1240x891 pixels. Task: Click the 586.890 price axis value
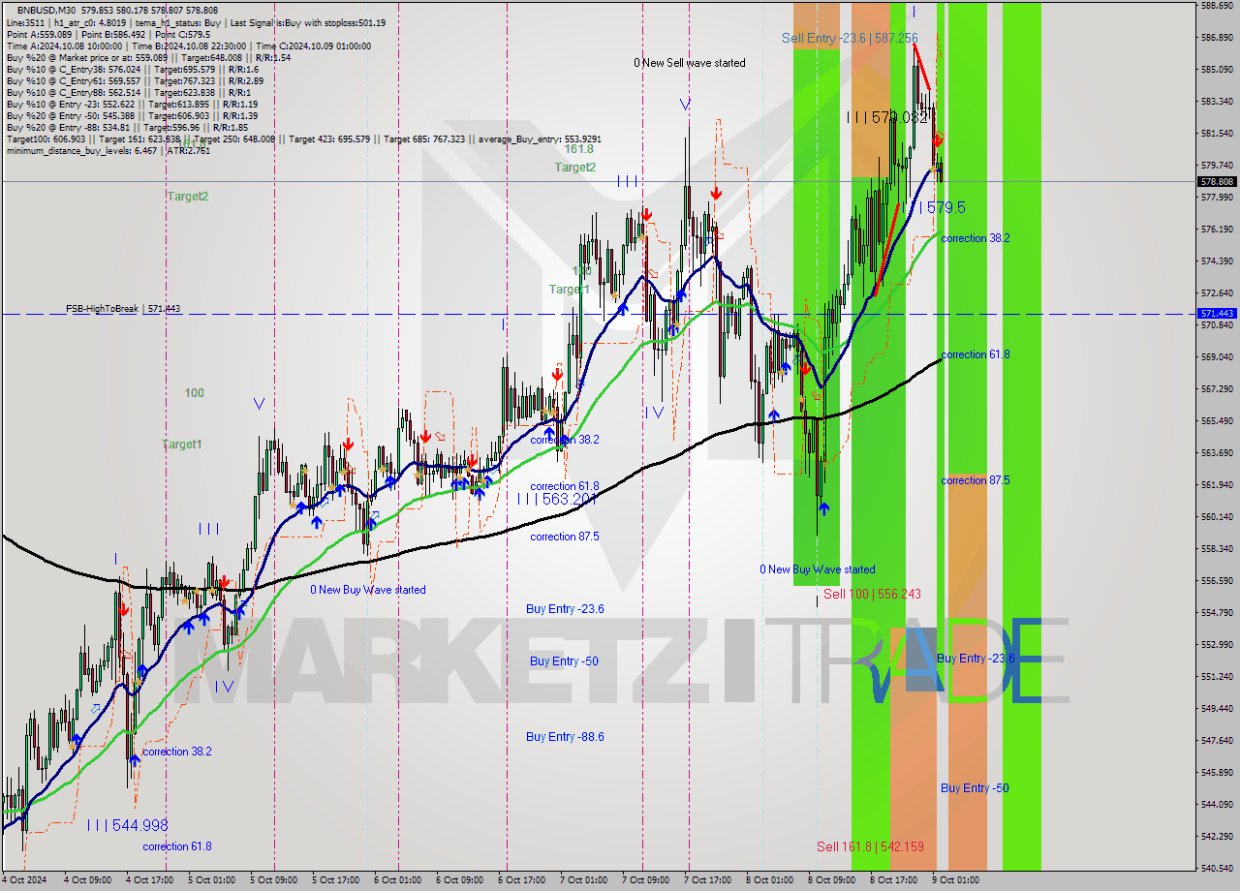[1217, 37]
